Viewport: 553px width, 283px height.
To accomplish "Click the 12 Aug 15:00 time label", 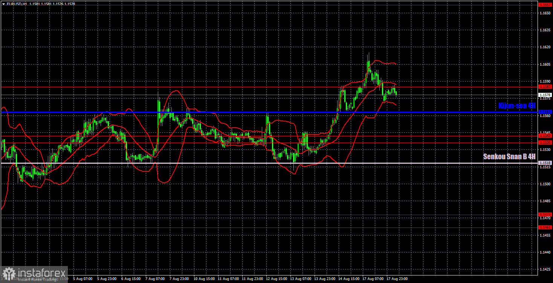I will [277, 279].
